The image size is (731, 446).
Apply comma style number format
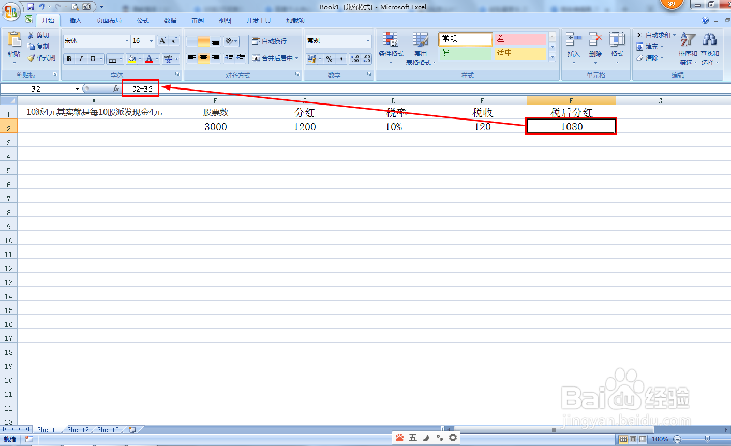(341, 59)
